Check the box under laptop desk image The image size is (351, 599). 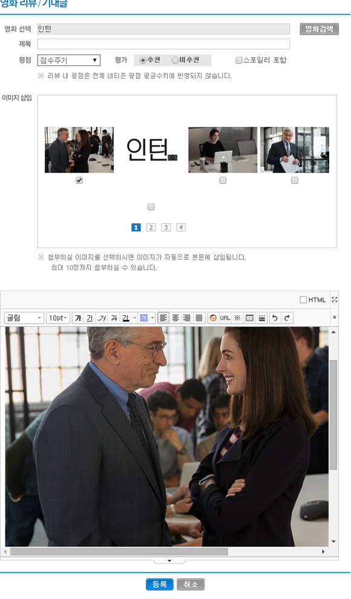[223, 180]
